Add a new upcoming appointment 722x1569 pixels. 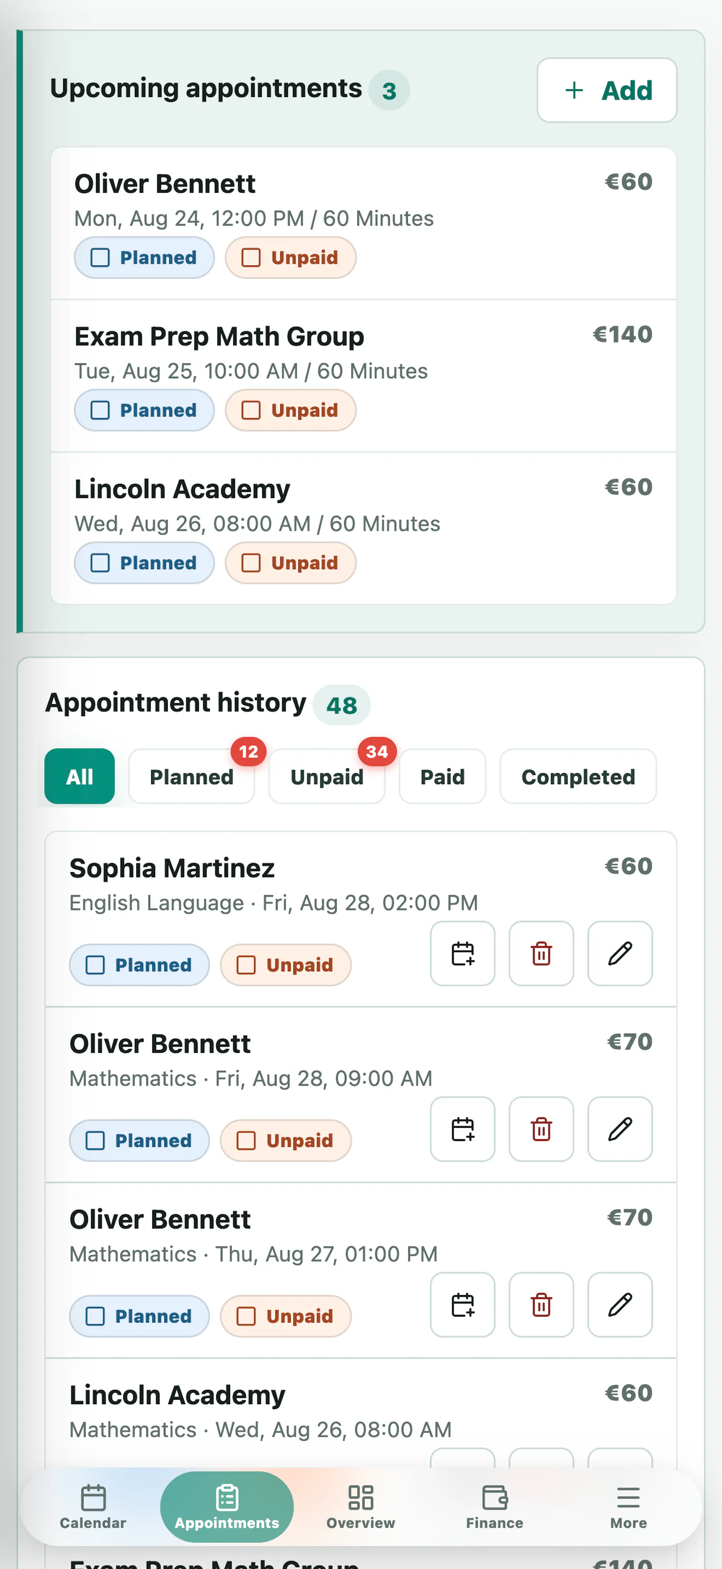(x=606, y=90)
